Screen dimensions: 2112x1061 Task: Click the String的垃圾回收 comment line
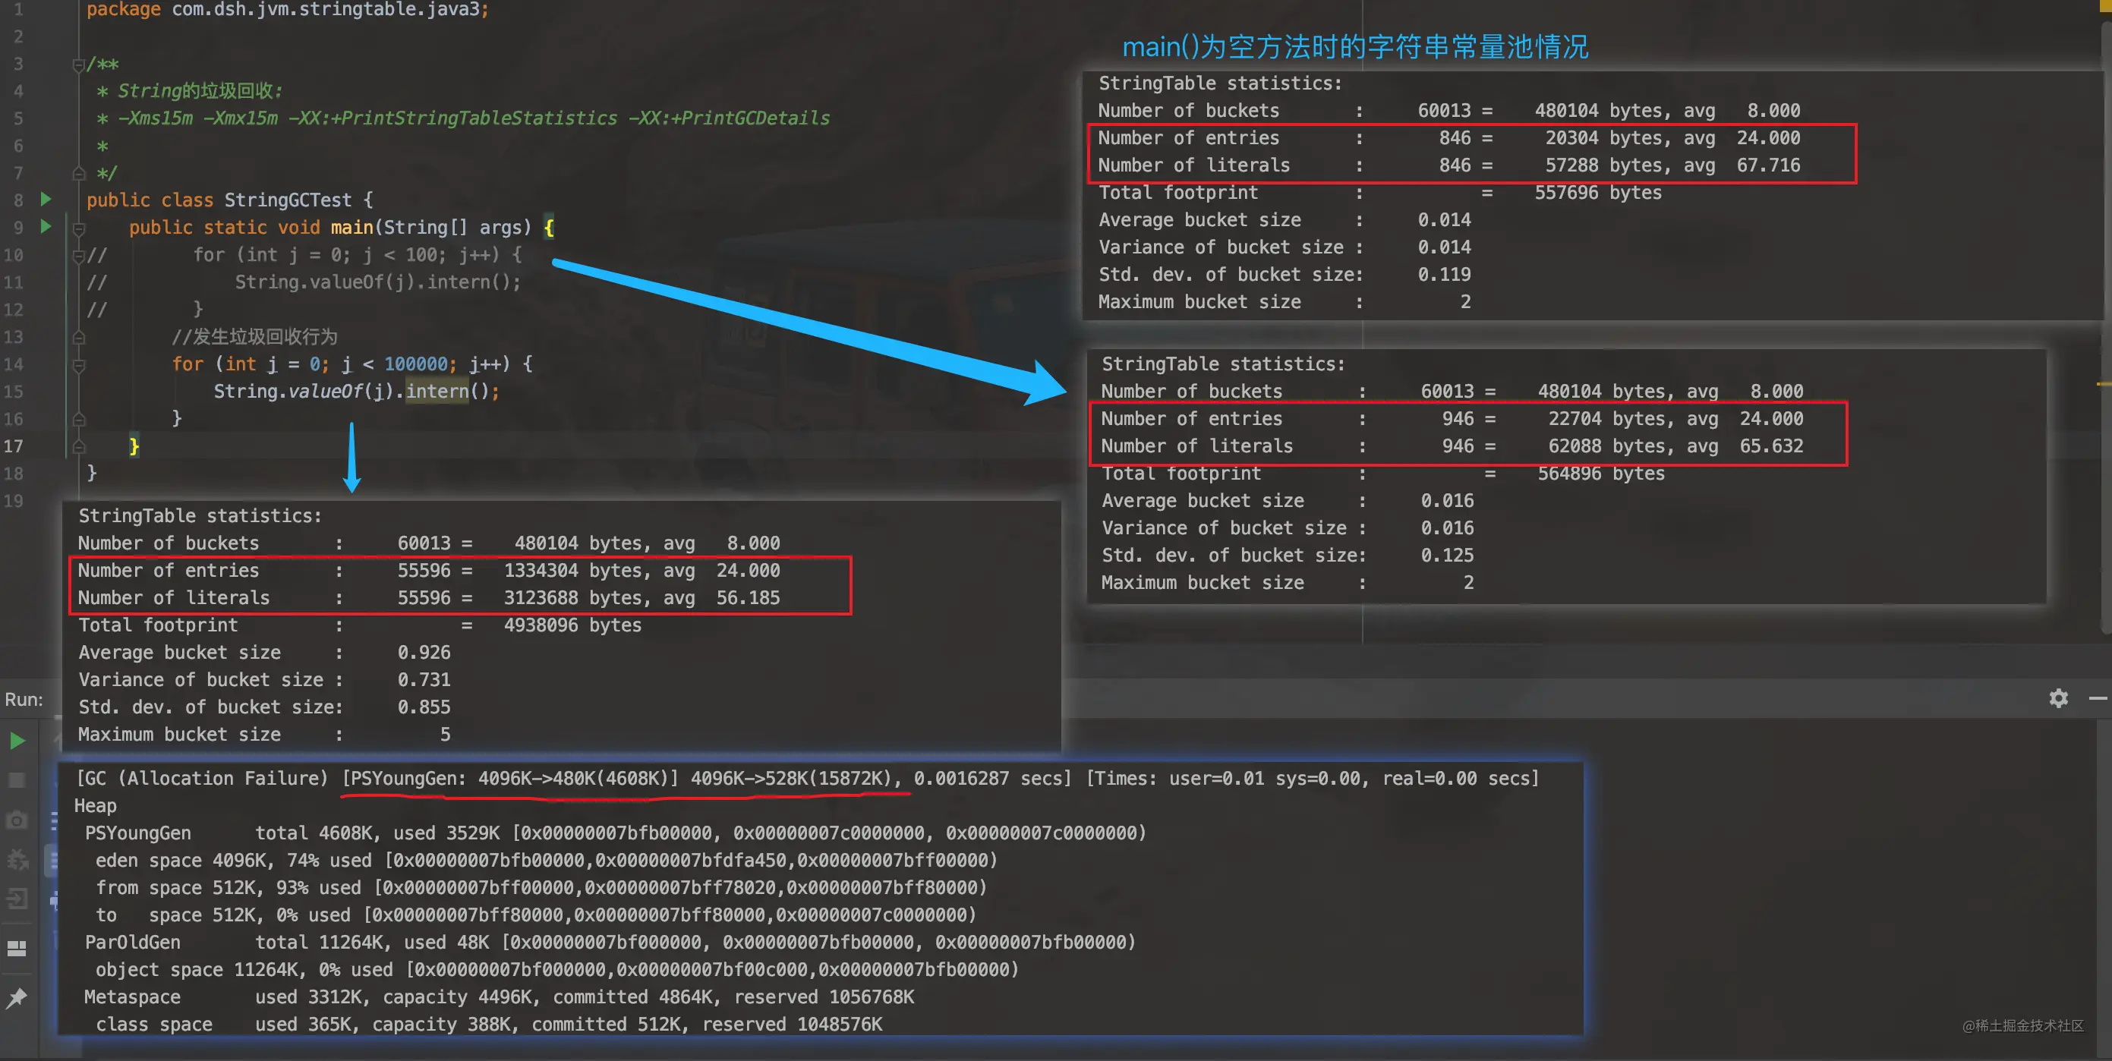pyautogui.click(x=200, y=91)
